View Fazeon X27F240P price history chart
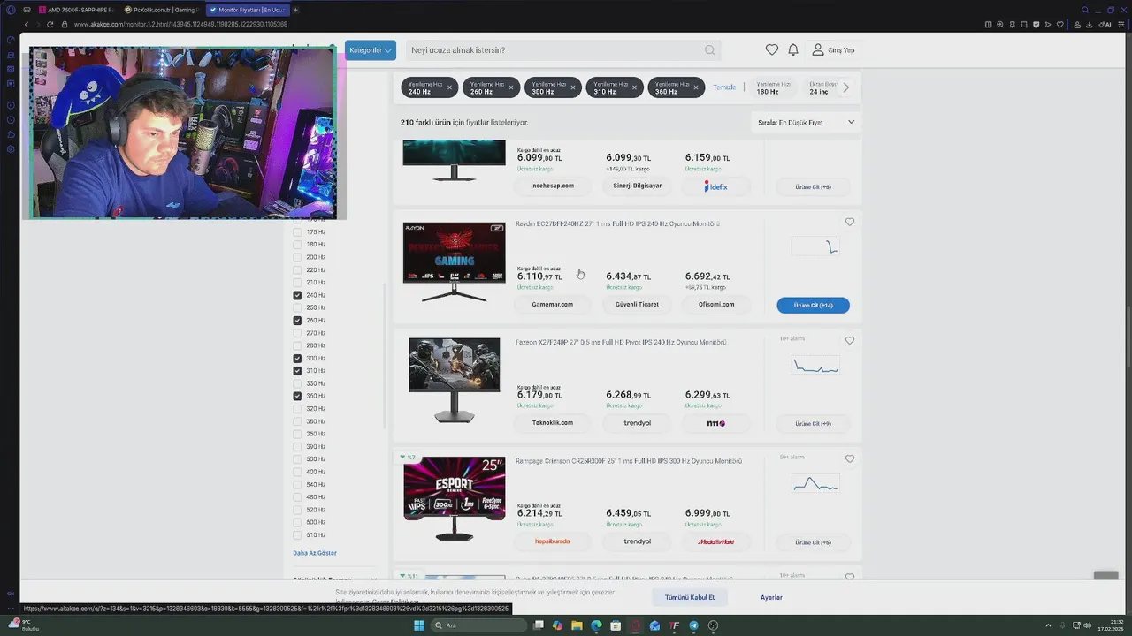This screenshot has width=1132, height=636. click(815, 366)
